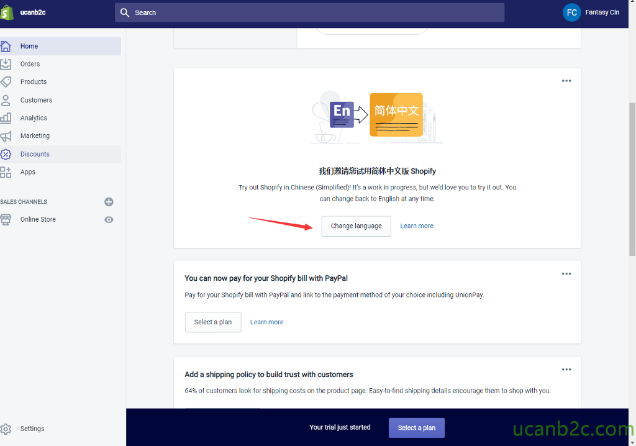Click the En to Chinese language illustration
The width and height of the screenshot is (636, 446).
[x=377, y=117]
